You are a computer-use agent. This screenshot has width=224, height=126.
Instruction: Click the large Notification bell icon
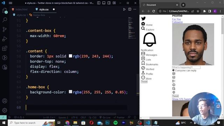coord(149,40)
